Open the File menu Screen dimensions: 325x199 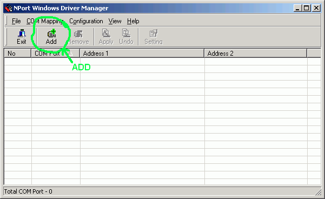16,21
